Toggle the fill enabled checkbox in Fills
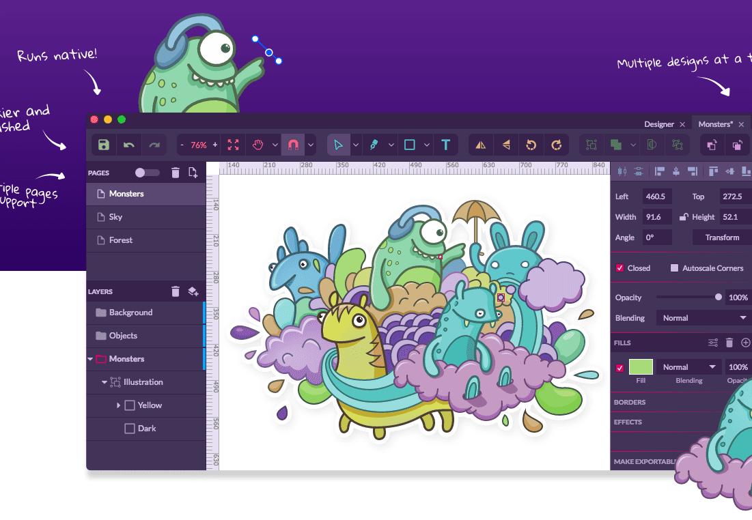The width and height of the screenshot is (752, 520). tap(618, 366)
